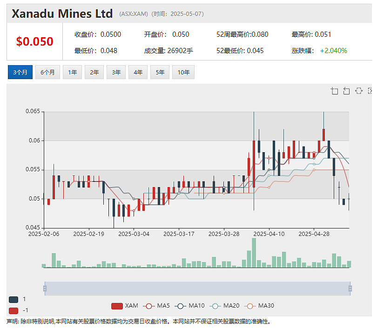The image size is (377, 329).
Task: Toggle the XAM candlestick legend entry
Action: coord(125,306)
